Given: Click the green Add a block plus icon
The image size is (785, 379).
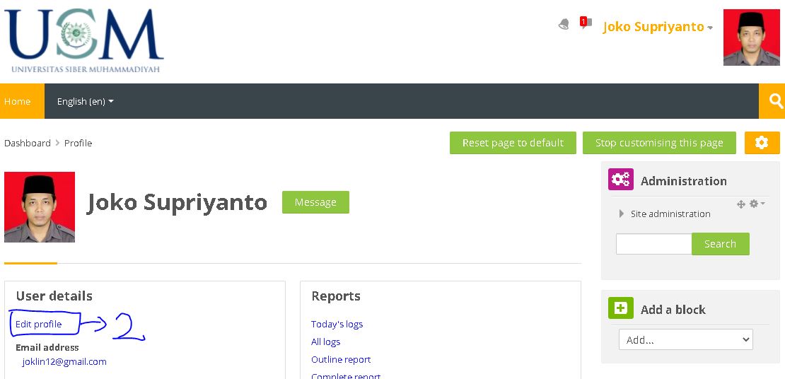Looking at the screenshot, I should (x=621, y=308).
